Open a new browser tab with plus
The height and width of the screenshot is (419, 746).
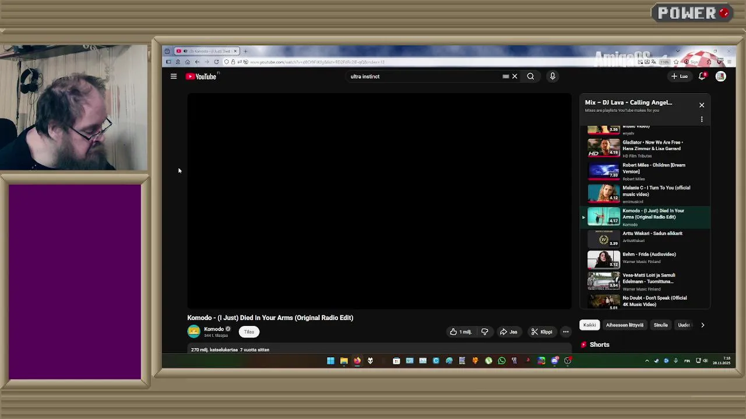coord(245,51)
